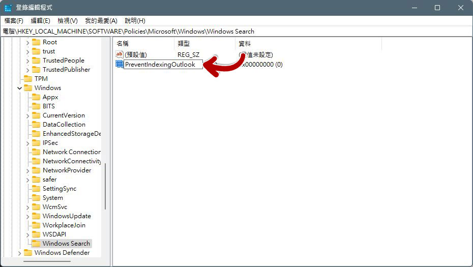Select the WSDAPI key
The image size is (473, 267).
coord(54,234)
